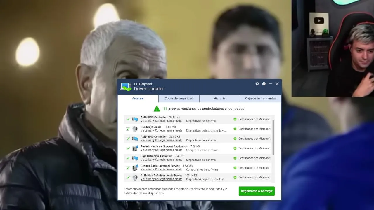This screenshot has width=374, height=210.
Task: Click the driver list vertical scrollbar
Action: pyautogui.click(x=273, y=138)
